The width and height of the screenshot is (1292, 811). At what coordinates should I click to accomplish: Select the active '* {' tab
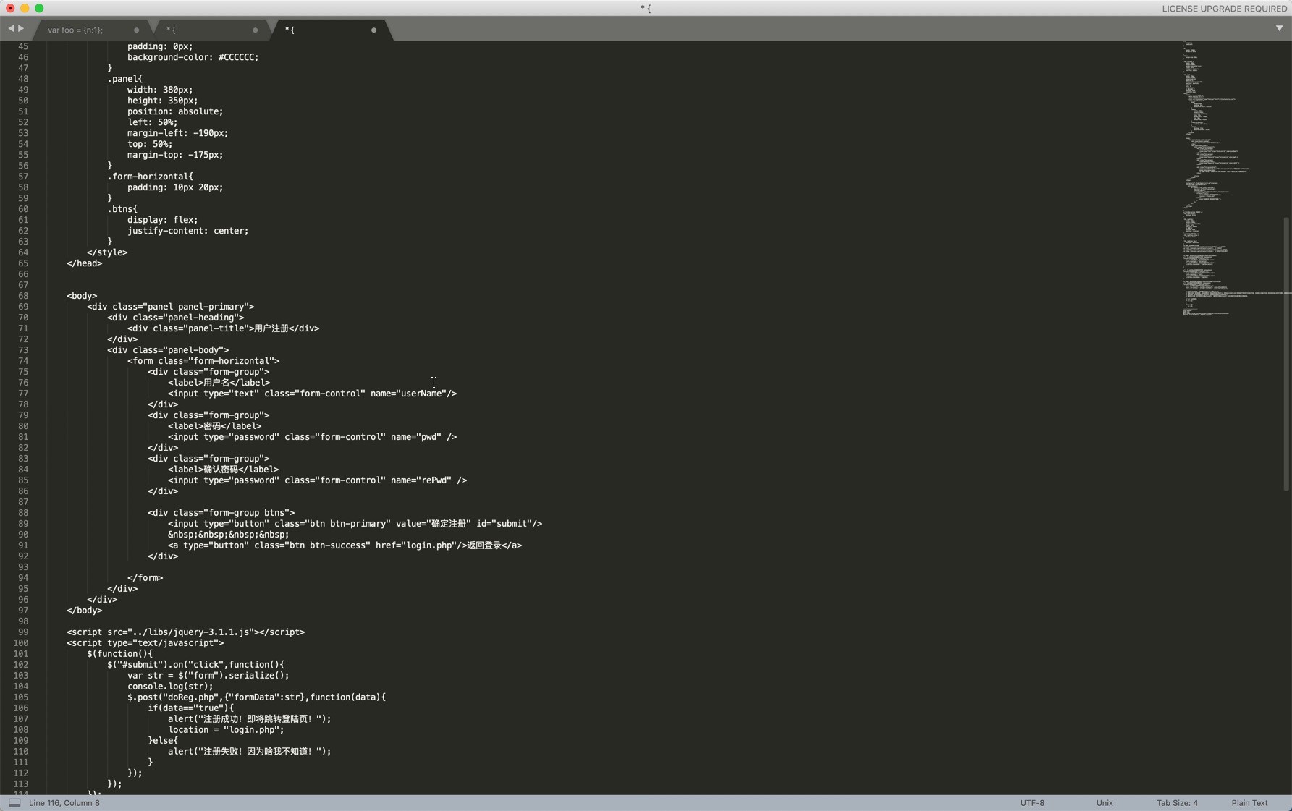290,30
